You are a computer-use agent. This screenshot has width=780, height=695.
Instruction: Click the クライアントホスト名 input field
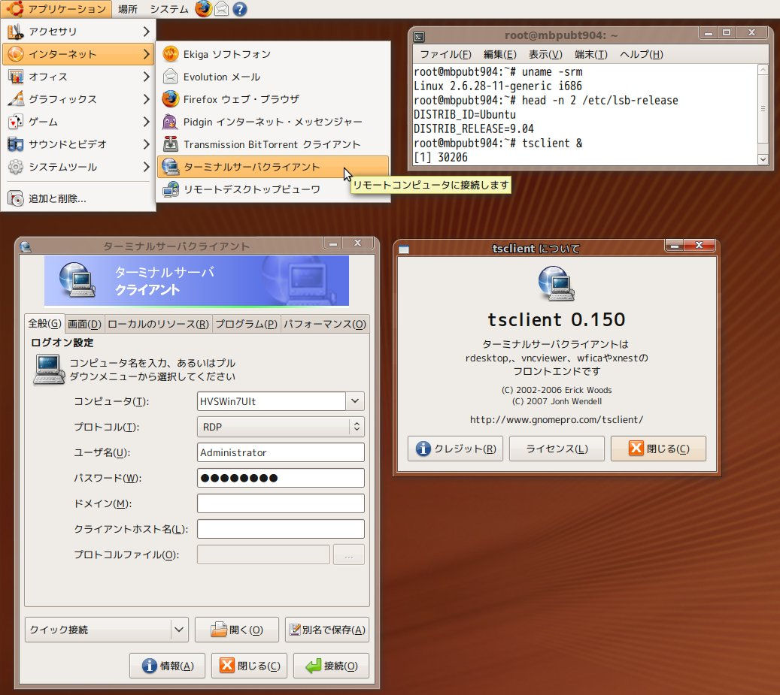(x=281, y=529)
